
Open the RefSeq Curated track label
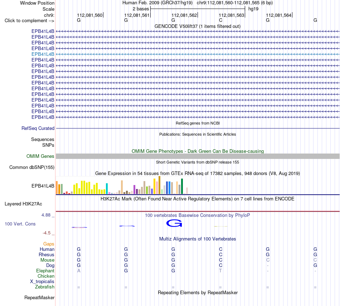coord(38,128)
